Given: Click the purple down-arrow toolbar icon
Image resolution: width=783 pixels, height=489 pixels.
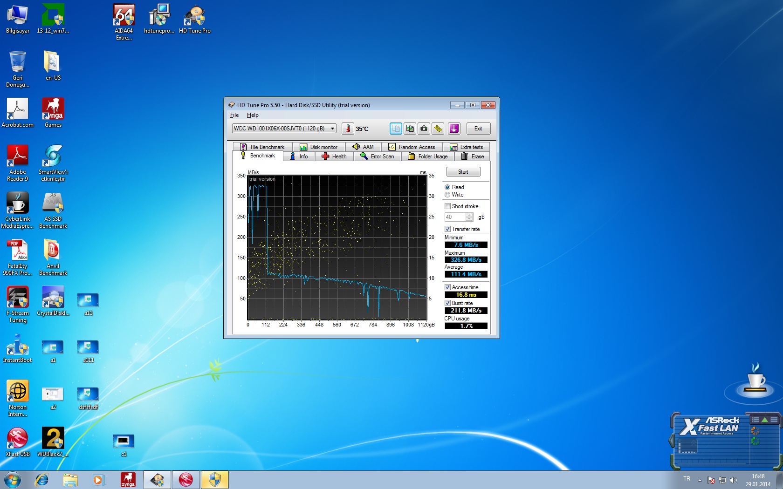Looking at the screenshot, I should [x=454, y=129].
